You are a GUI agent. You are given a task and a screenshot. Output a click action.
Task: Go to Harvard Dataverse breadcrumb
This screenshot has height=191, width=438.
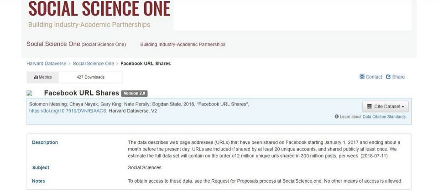47,64
